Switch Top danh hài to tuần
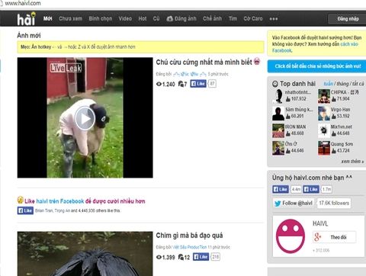This screenshot has width=366, height=276. click(x=328, y=84)
